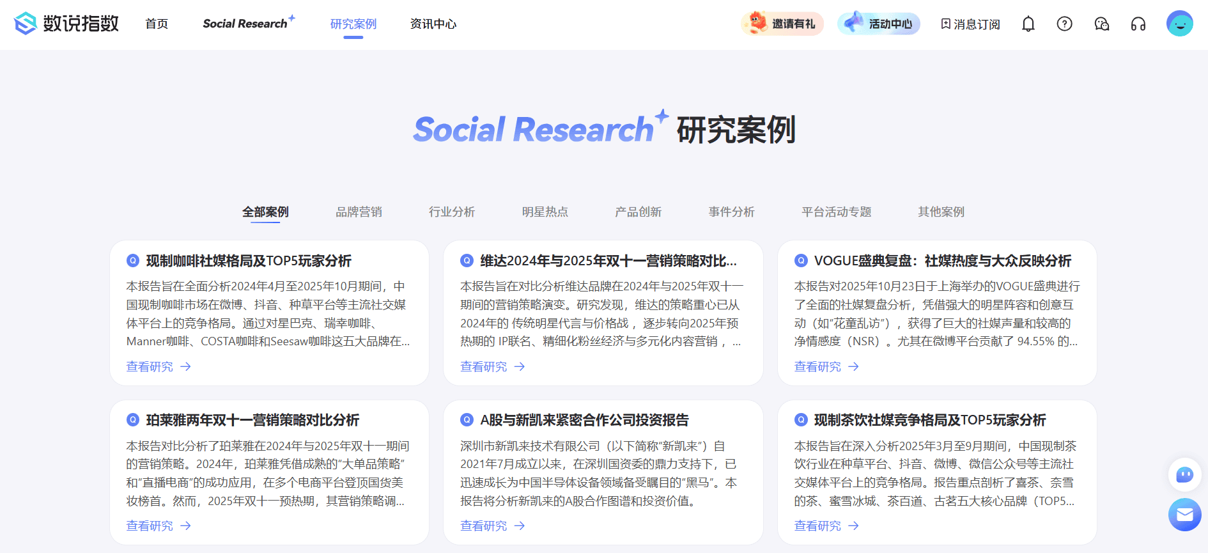Screen dimensions: 1208x553
Task: Click the floating chatbot assistant icon
Action: click(1184, 474)
